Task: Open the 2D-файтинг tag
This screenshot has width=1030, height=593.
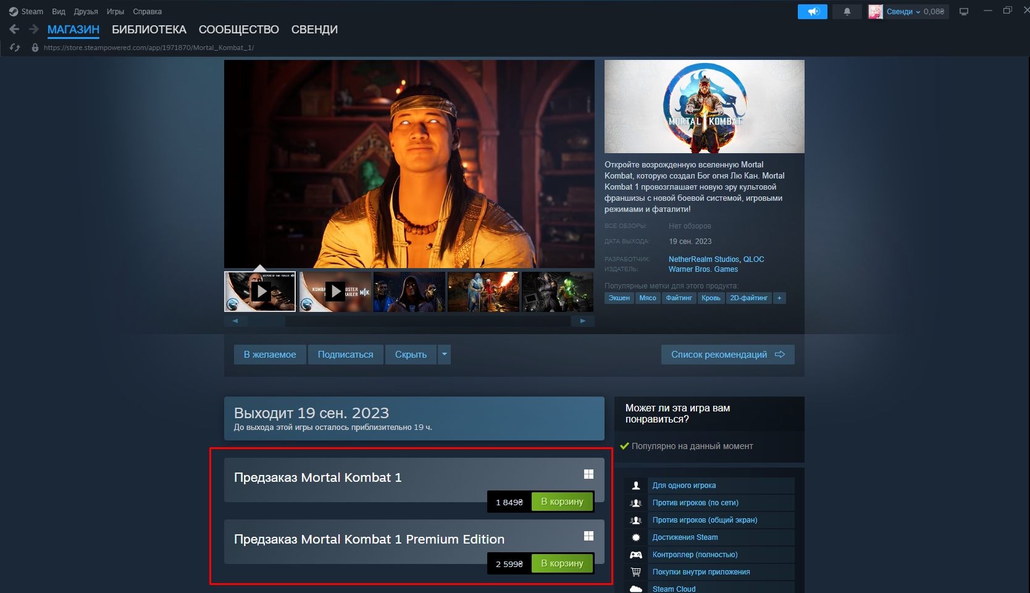Action: pyautogui.click(x=749, y=298)
